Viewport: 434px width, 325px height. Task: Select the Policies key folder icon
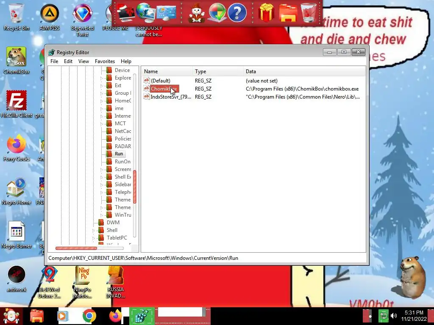pos(109,139)
